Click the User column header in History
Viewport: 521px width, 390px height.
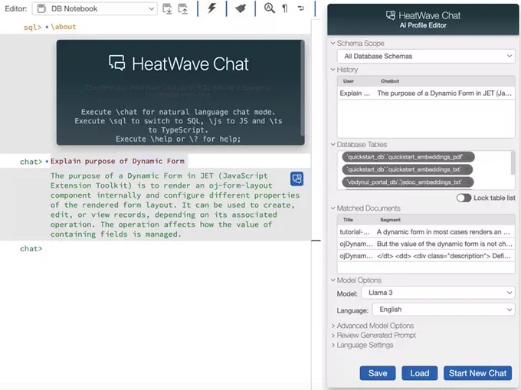(x=348, y=81)
